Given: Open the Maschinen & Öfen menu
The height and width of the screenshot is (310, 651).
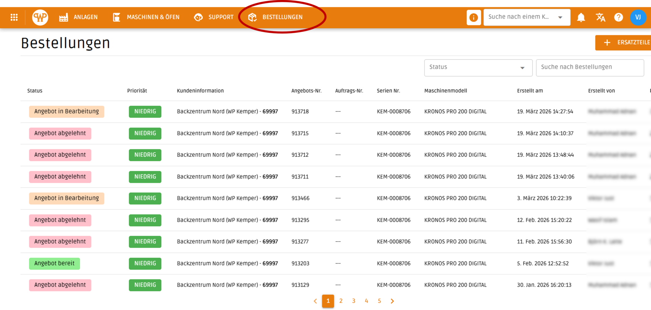Looking at the screenshot, I should 153,17.
